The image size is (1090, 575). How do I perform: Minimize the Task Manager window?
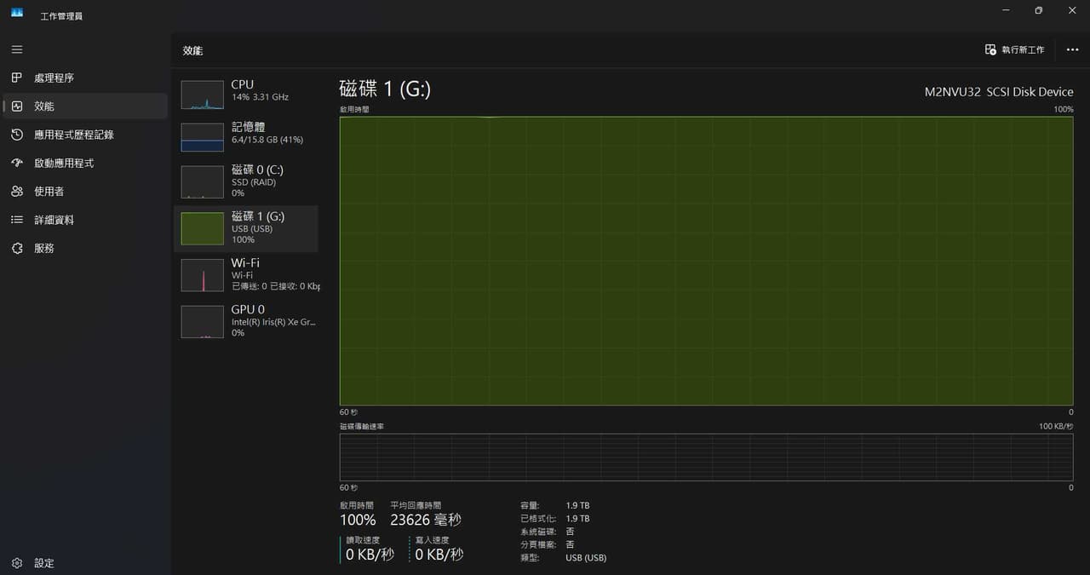point(1005,10)
